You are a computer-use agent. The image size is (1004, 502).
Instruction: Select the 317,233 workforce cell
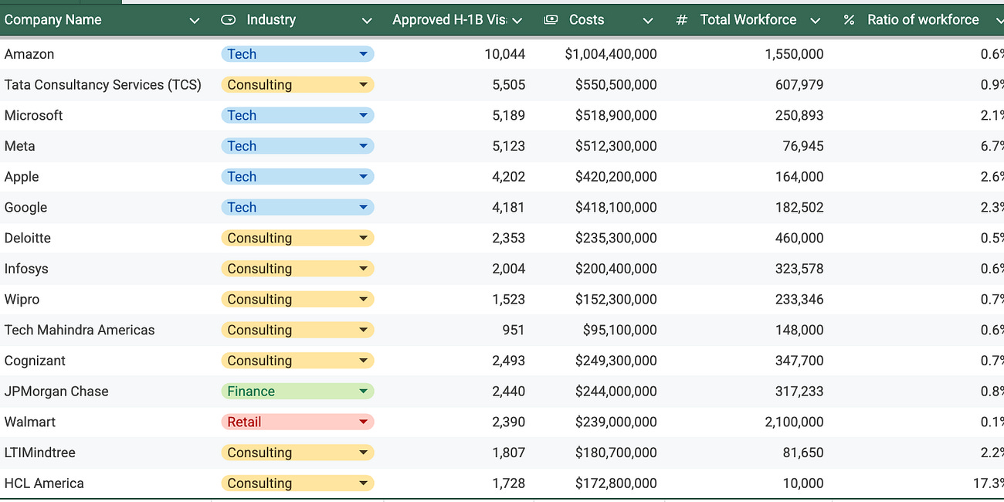748,392
